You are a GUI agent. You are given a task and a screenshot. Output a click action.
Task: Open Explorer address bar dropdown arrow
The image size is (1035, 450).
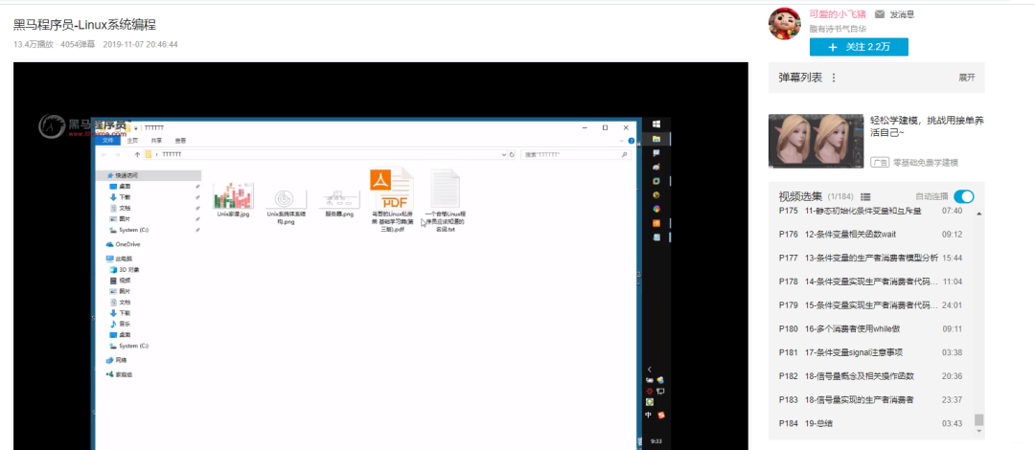504,154
